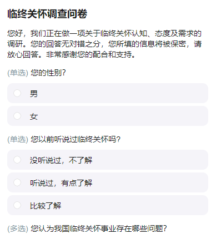Viewport: 216px width, 239px height.
Task: Click the 女 option label text
Action: 34,116
